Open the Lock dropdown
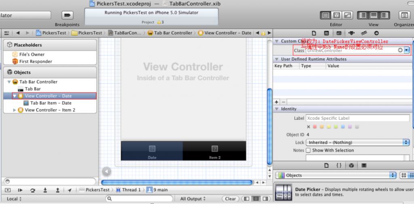This screenshot has width=414, height=204. pyautogui.click(x=357, y=142)
